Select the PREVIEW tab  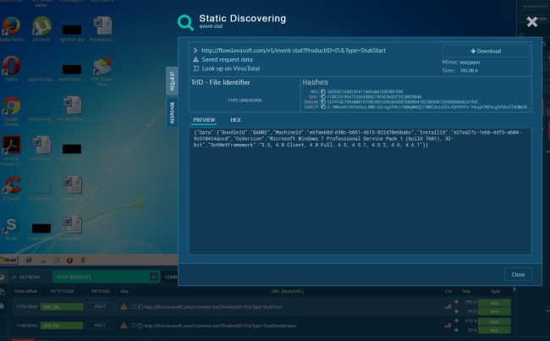tap(204, 120)
